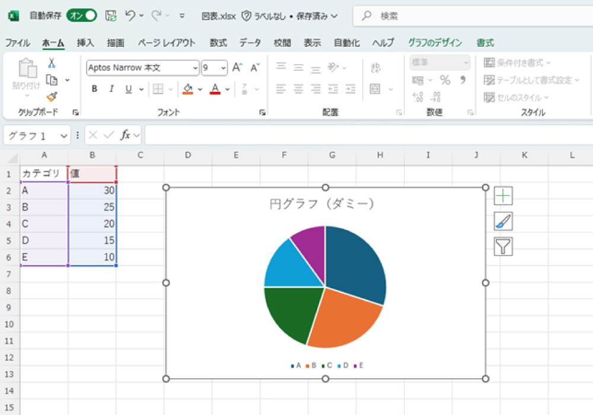Select cell B2 containing 30
The height and width of the screenshot is (415, 593).
[93, 190]
